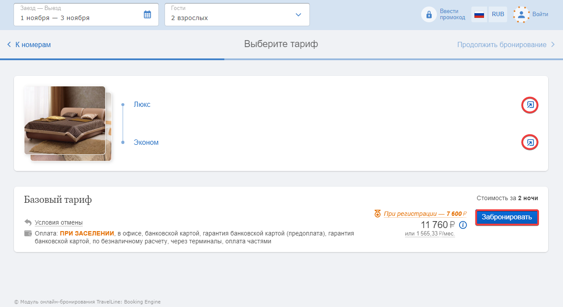Click Базовый тариф heading
Image resolution: width=563 pixels, height=307 pixels.
(x=58, y=200)
